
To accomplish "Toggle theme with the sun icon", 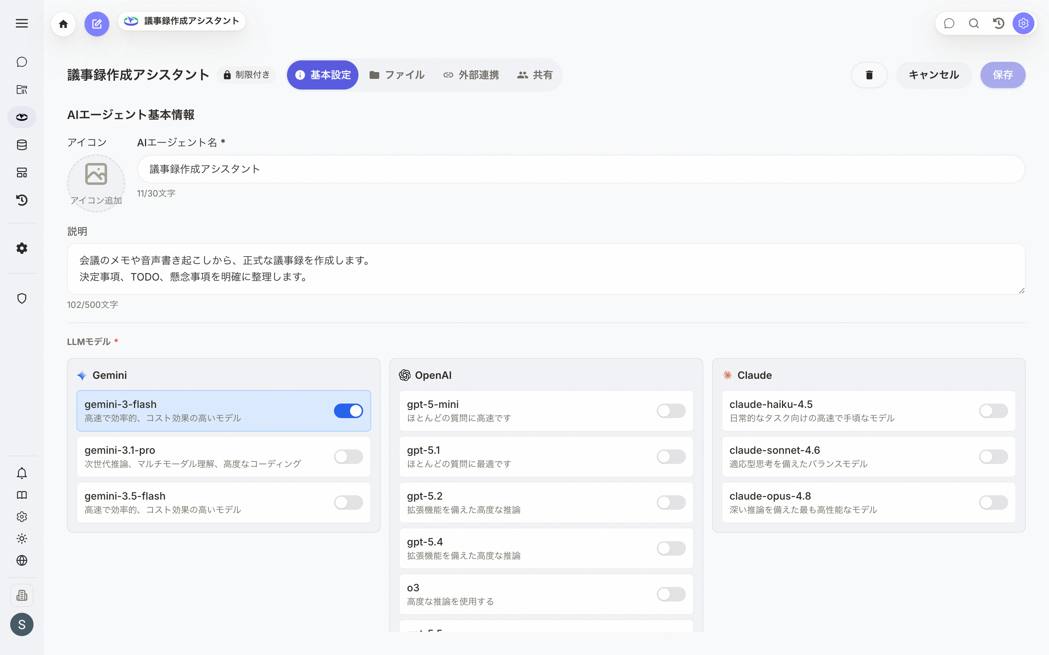I will (22, 539).
